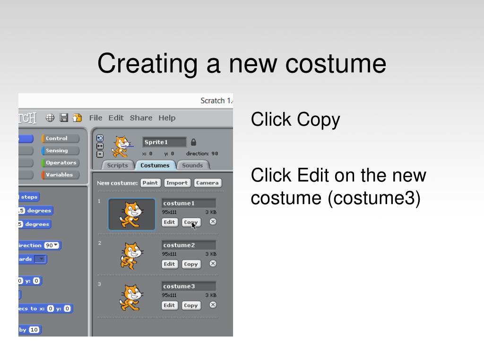
Task: Select the Sensing block category
Action: (60, 150)
